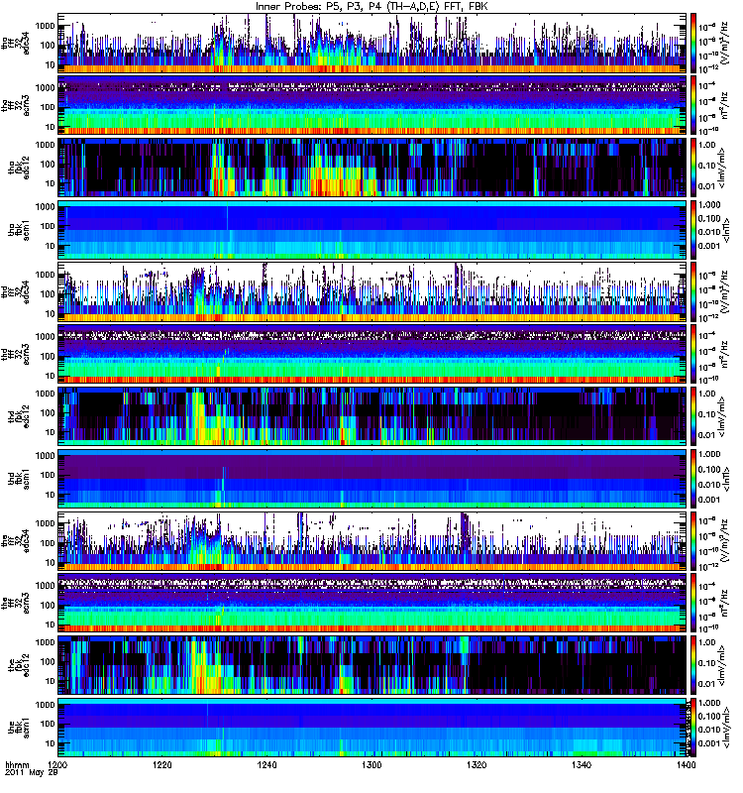Click the color bar beside thd edc34 panel

692,292
